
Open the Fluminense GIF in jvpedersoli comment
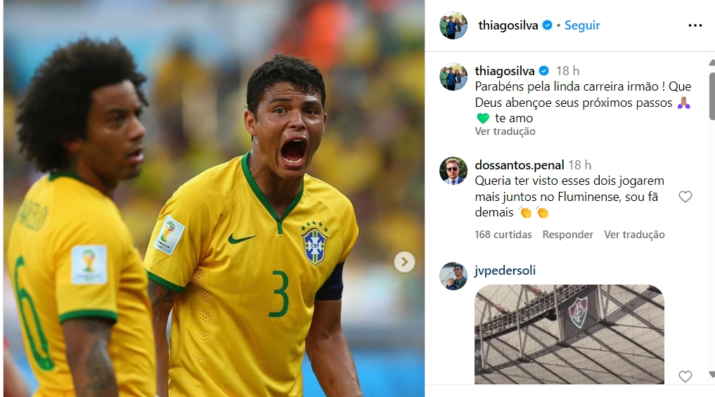[x=569, y=334]
